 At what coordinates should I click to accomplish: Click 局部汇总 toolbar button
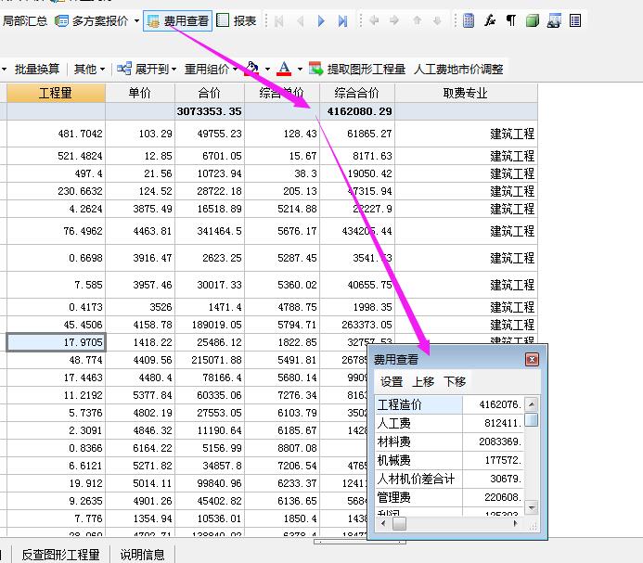25,21
